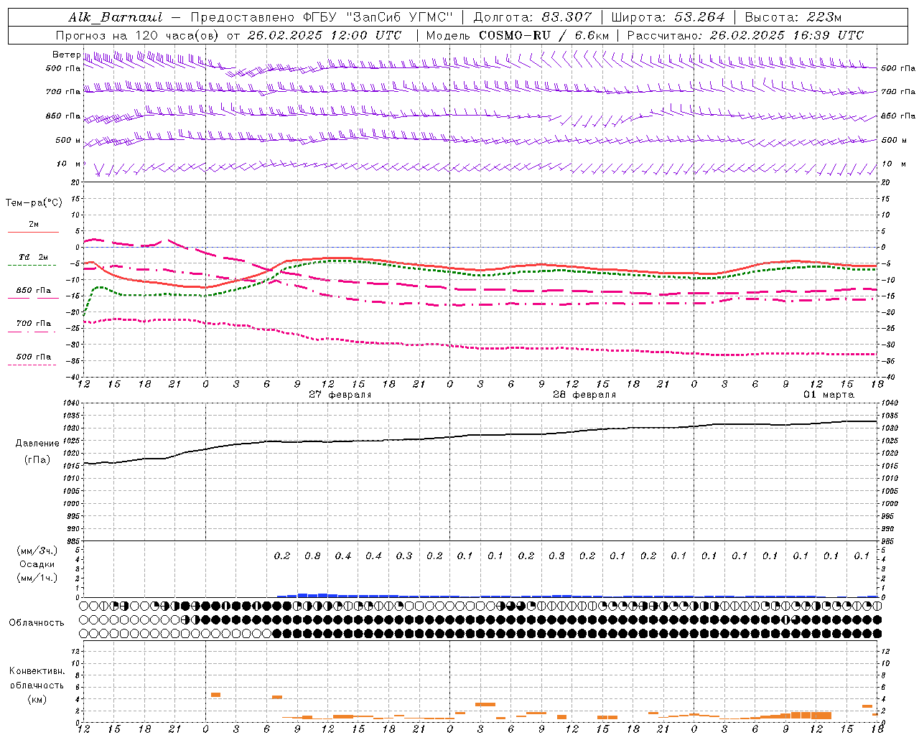Click the Осадки precipitation label
919x735 pixels.
37,564
